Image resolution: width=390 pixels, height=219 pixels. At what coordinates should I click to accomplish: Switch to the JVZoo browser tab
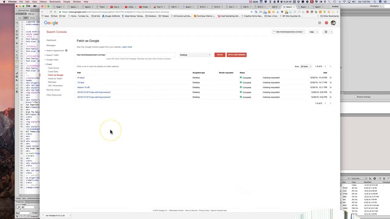click(131, 7)
